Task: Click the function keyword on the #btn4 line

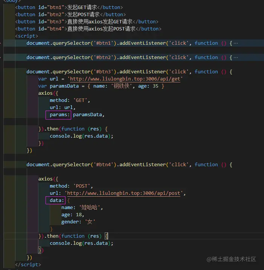Action: 206,165
